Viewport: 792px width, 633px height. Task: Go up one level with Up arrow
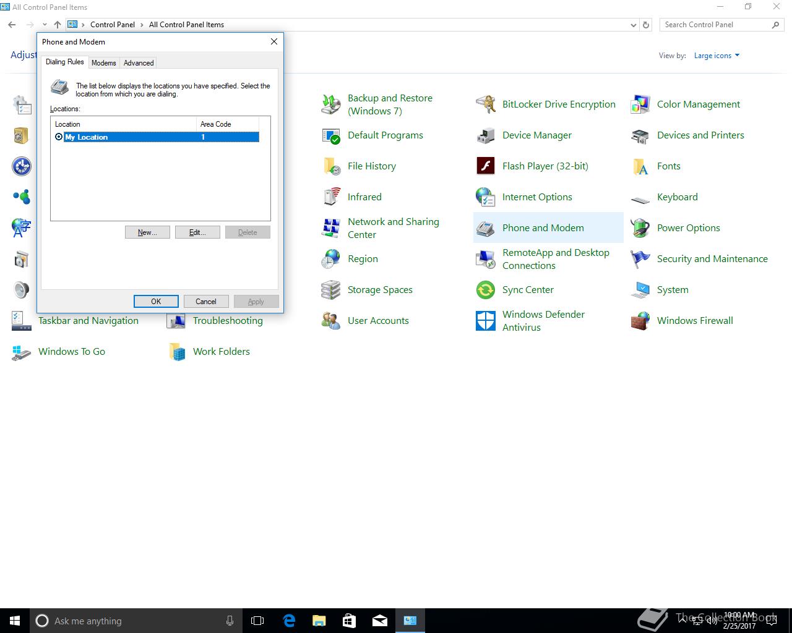tap(58, 25)
